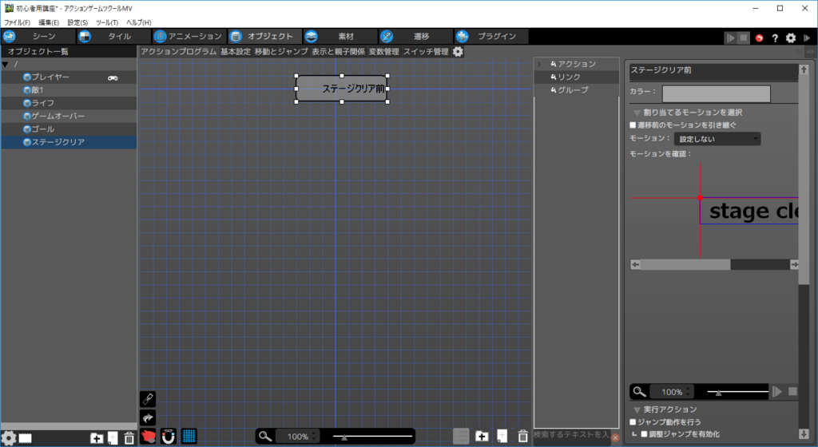Viewport: 818px width, 447px height.
Task: Open the ファイル(F) menu
Action: [18, 22]
